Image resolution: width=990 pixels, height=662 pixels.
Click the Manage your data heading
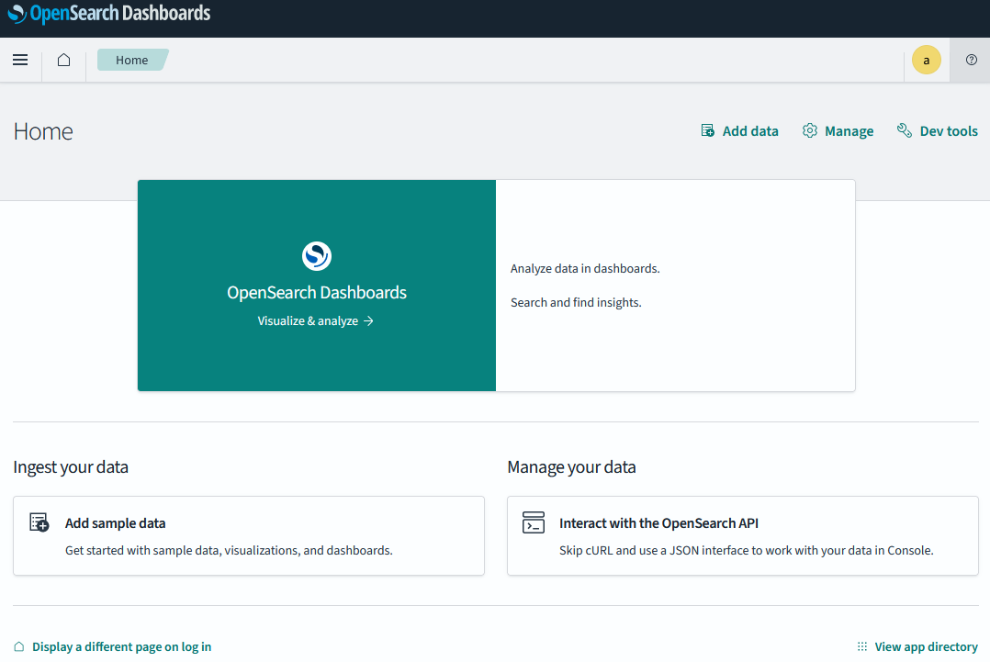click(571, 467)
